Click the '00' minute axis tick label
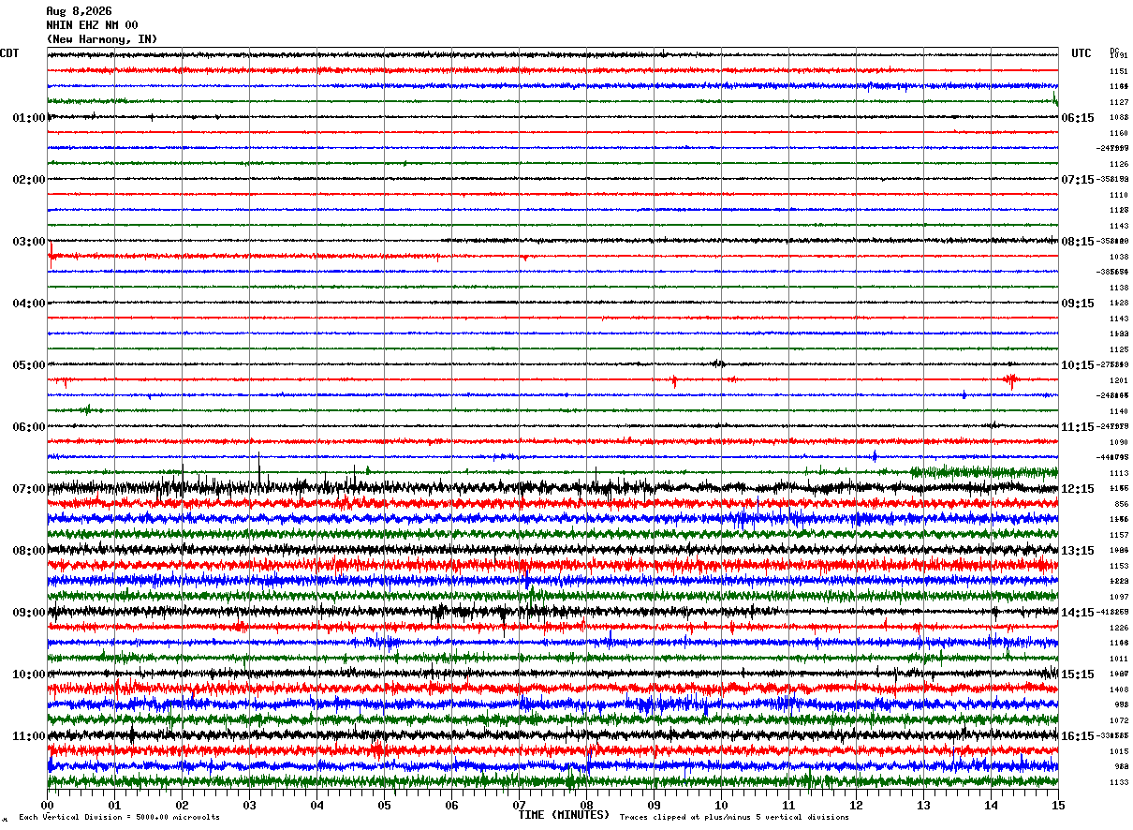1133x830 pixels. click(x=48, y=805)
